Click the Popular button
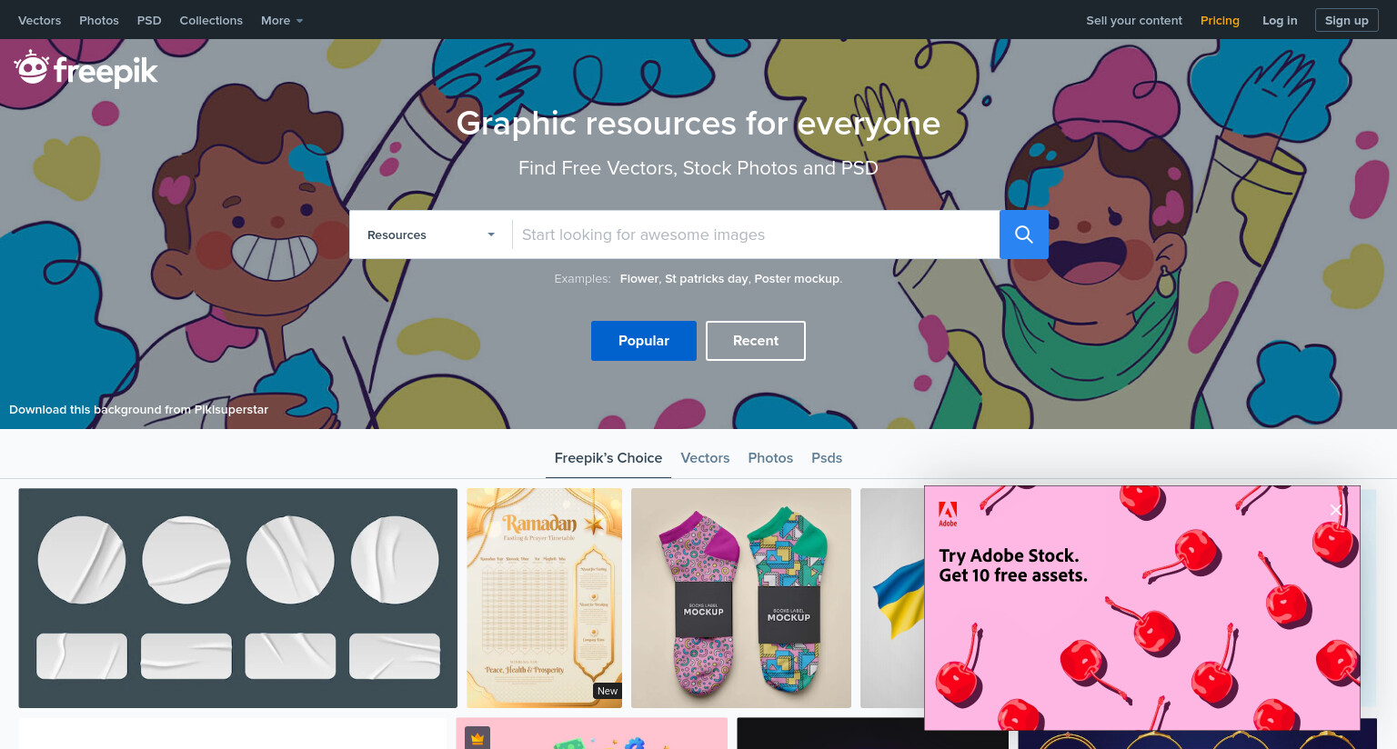The height and width of the screenshot is (749, 1397). [644, 341]
